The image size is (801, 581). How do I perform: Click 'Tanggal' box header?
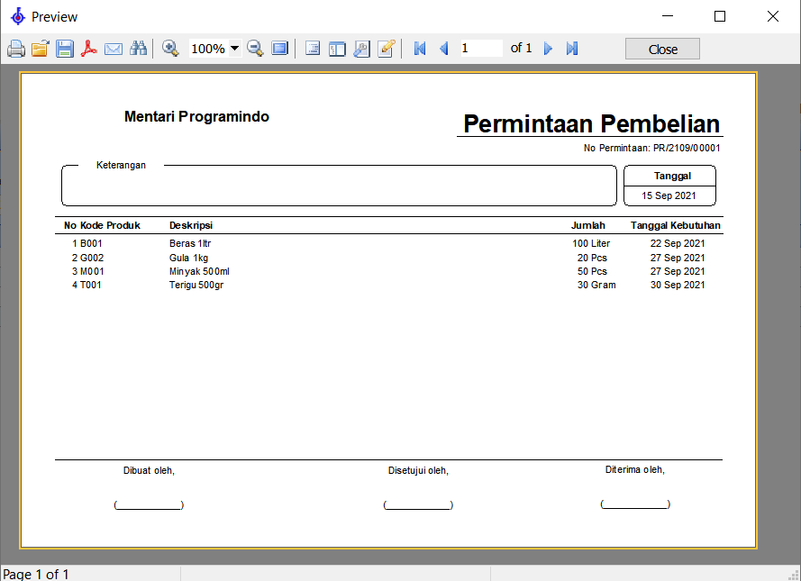672,177
